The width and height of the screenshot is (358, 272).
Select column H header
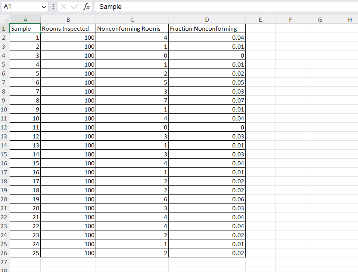pos(349,19)
